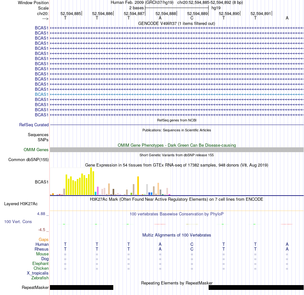Click the RefSeq genes from NCBI title
The image size is (304, 295).
tap(177, 120)
